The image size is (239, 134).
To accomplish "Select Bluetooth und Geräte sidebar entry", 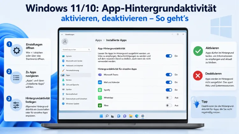I will (76, 61).
